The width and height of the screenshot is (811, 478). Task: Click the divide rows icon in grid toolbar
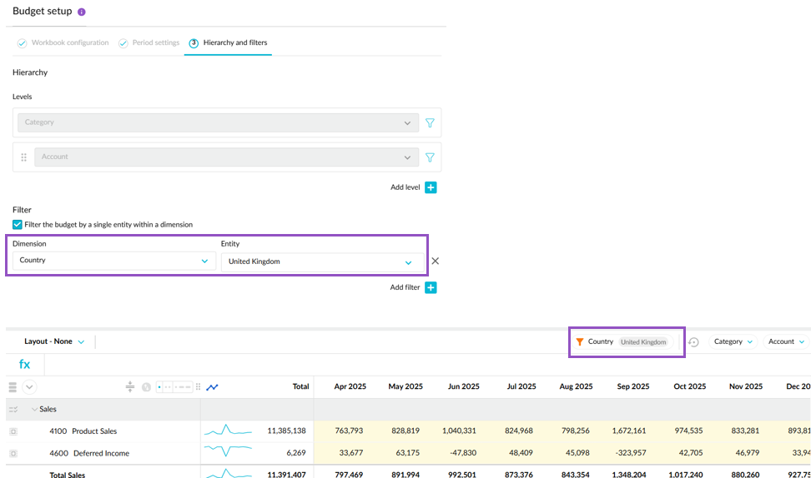tap(130, 386)
